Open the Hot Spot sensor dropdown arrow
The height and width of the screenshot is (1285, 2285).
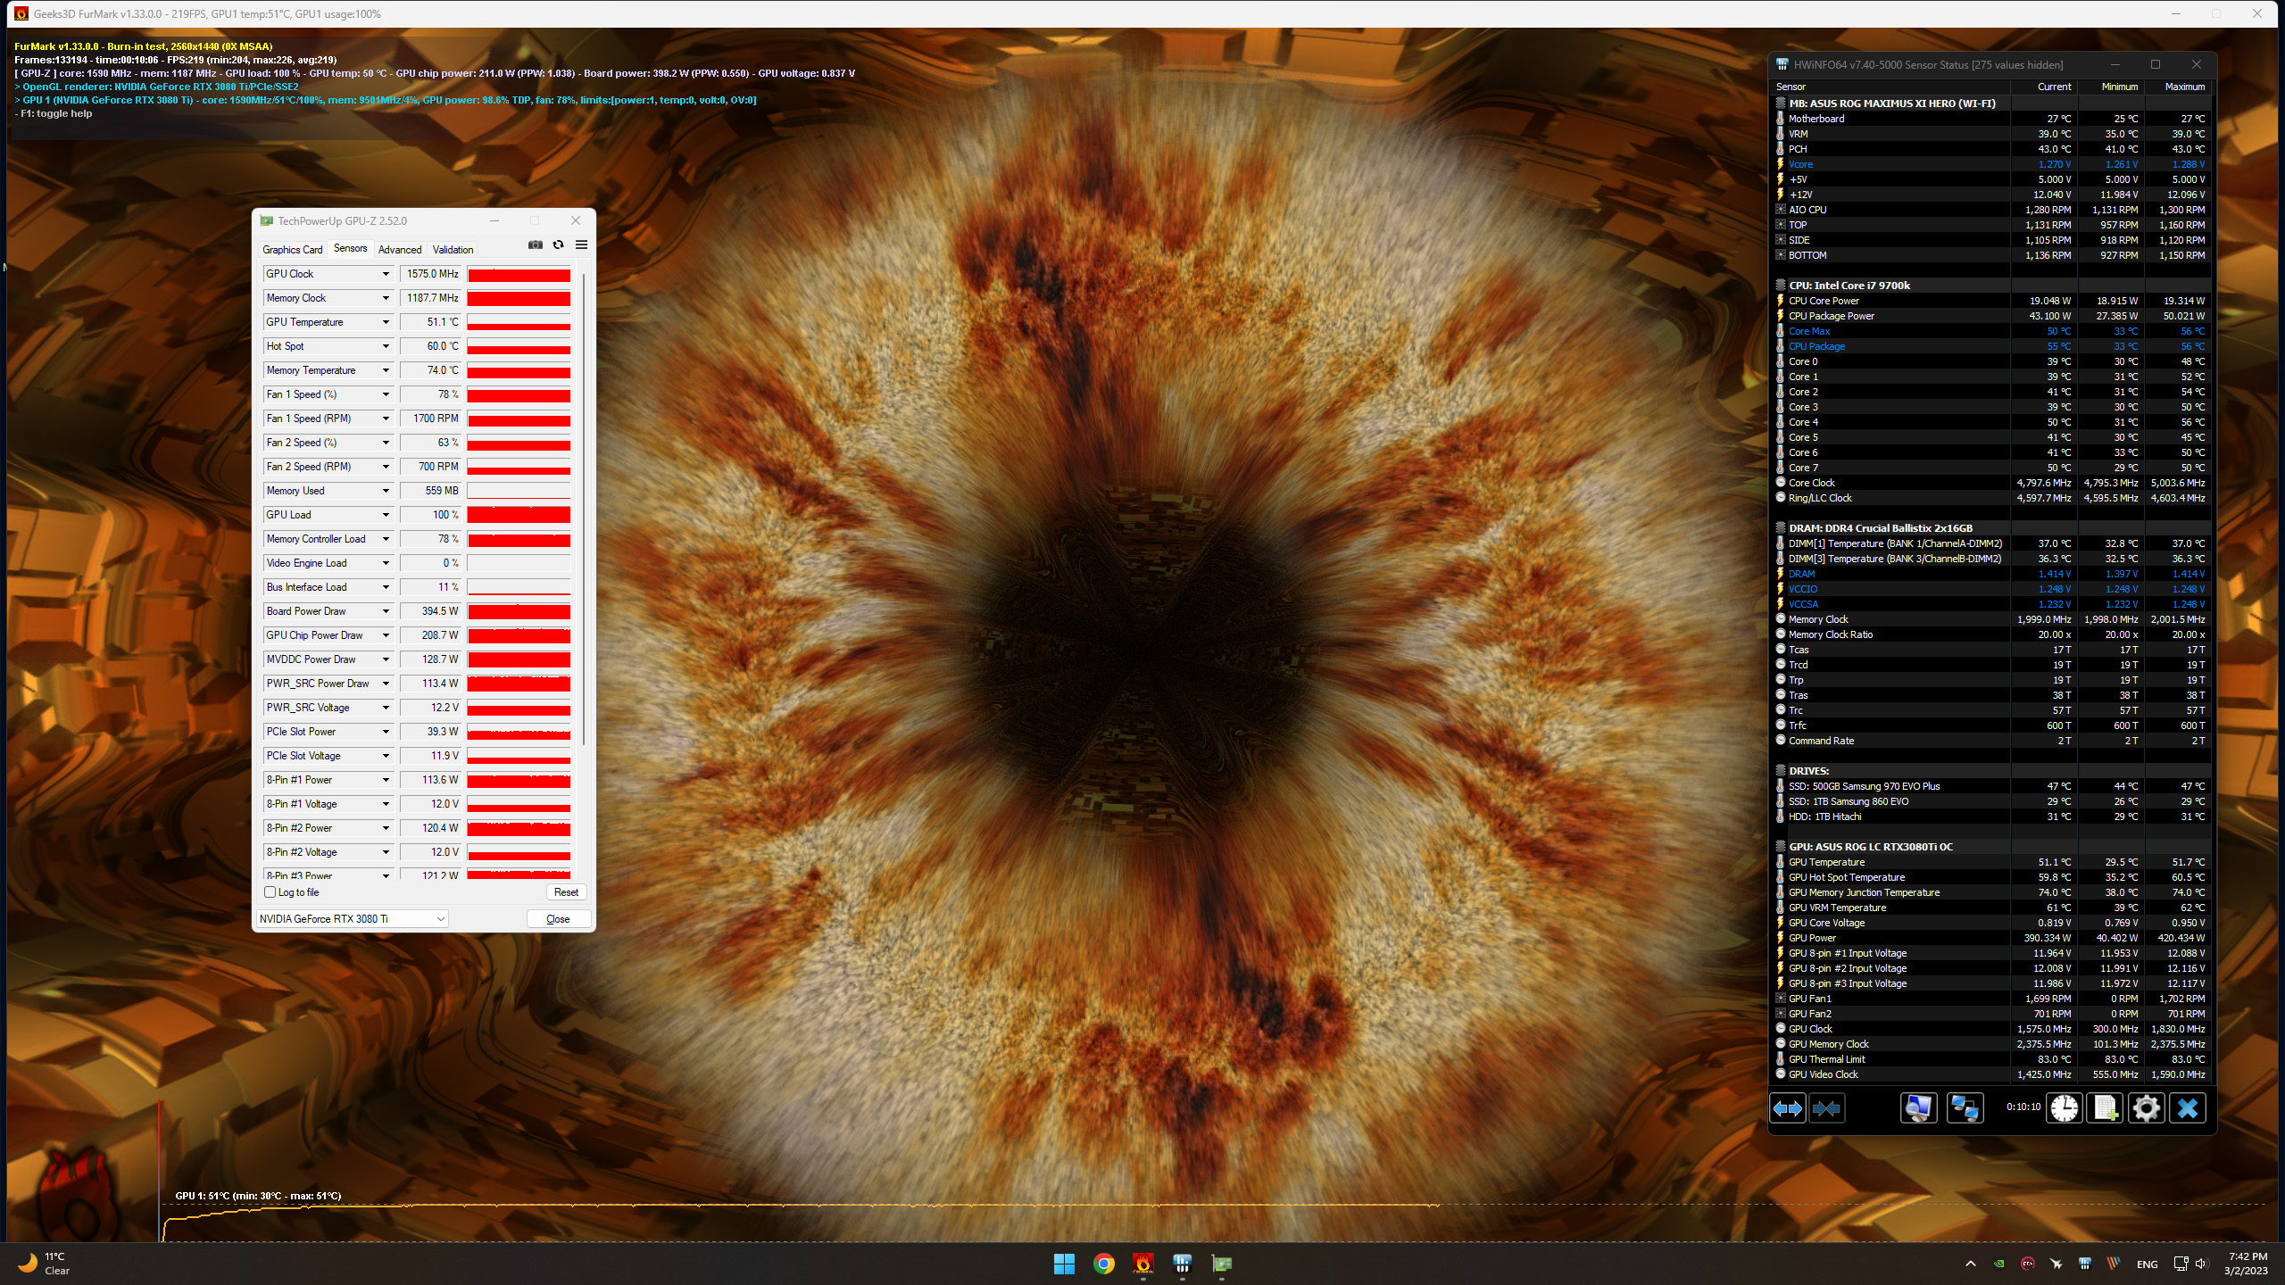(386, 346)
